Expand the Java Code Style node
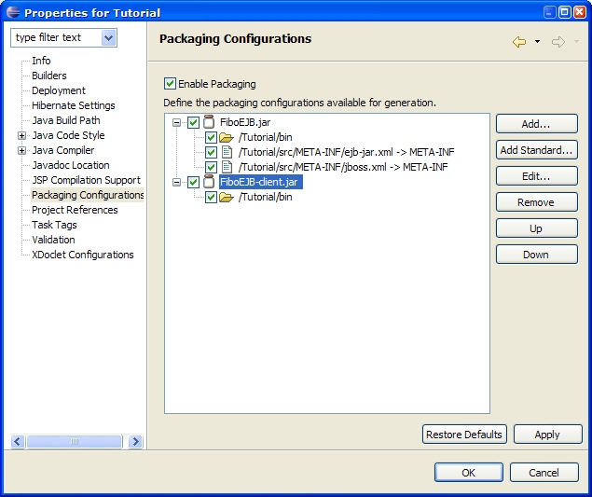This screenshot has width=592, height=497. click(21, 135)
